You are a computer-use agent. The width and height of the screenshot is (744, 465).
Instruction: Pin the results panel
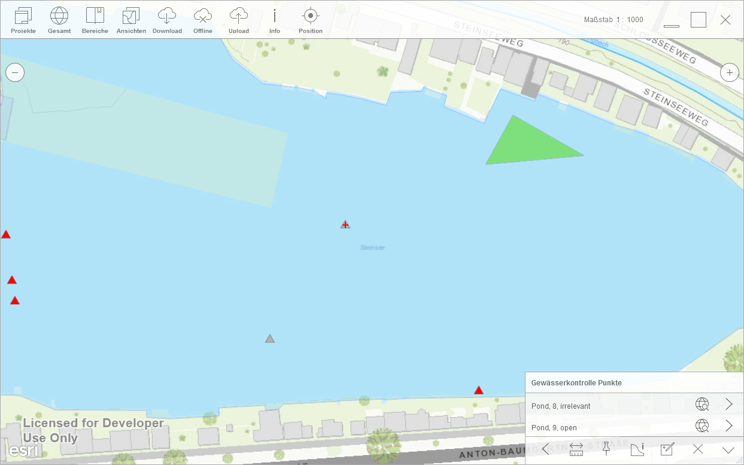[606, 449]
